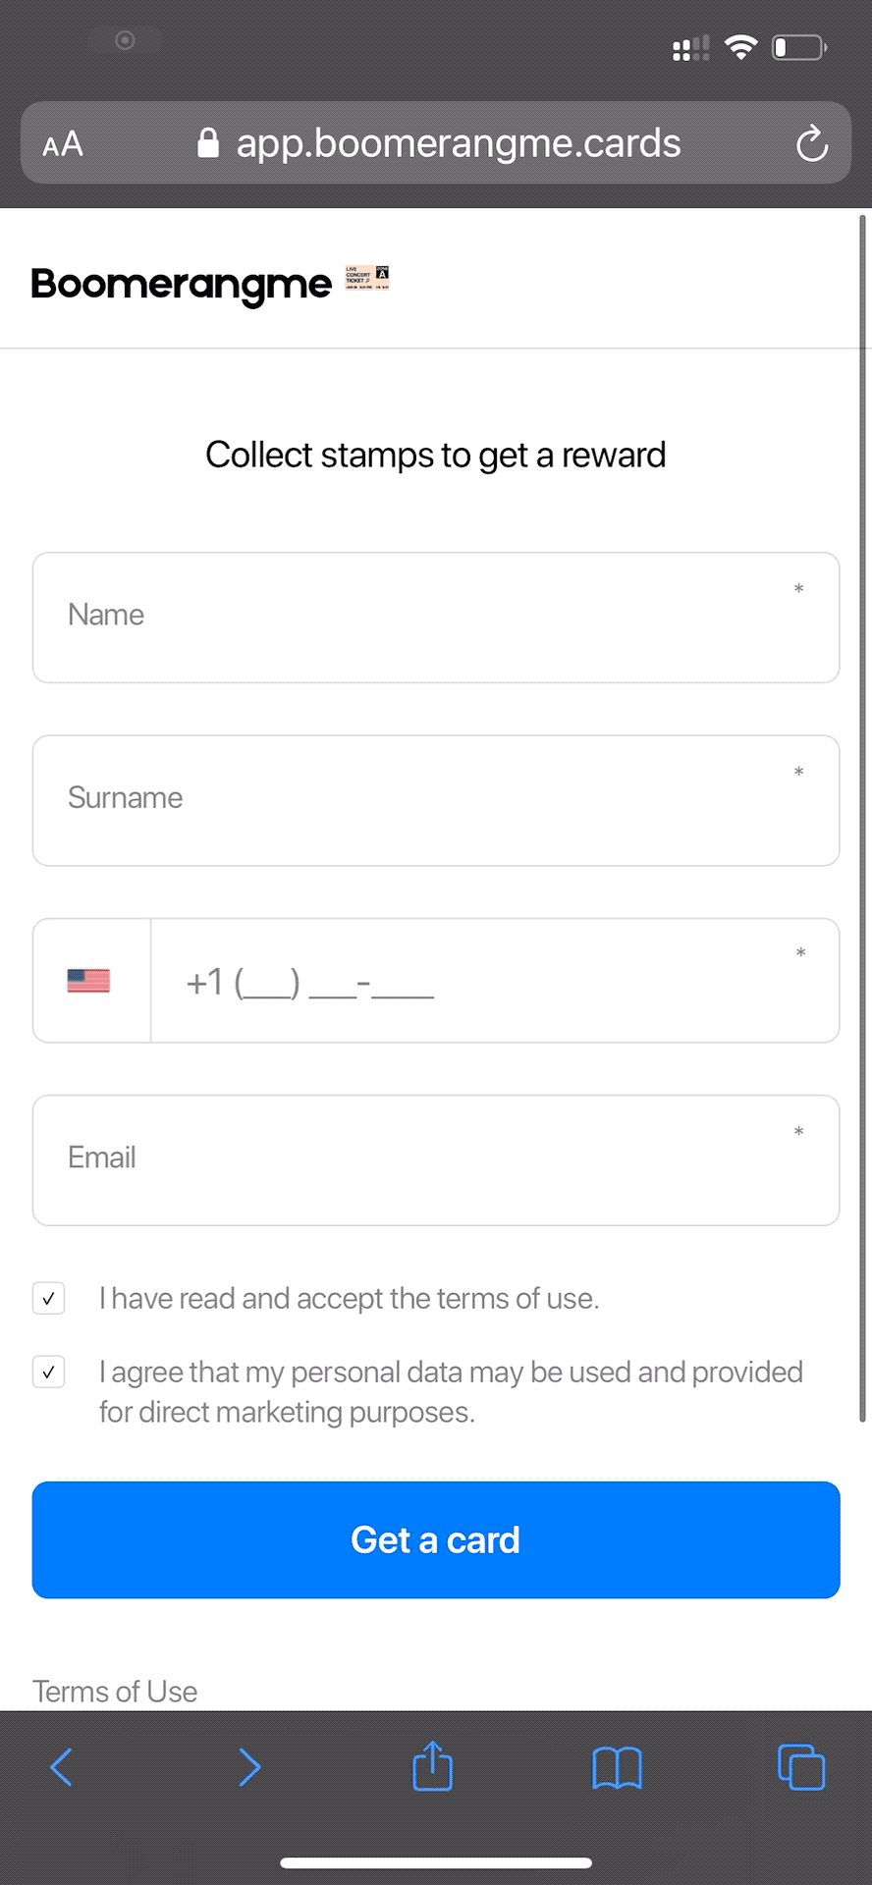872x1885 pixels.
Task: Open the Safari share sheet
Action: [432, 1765]
